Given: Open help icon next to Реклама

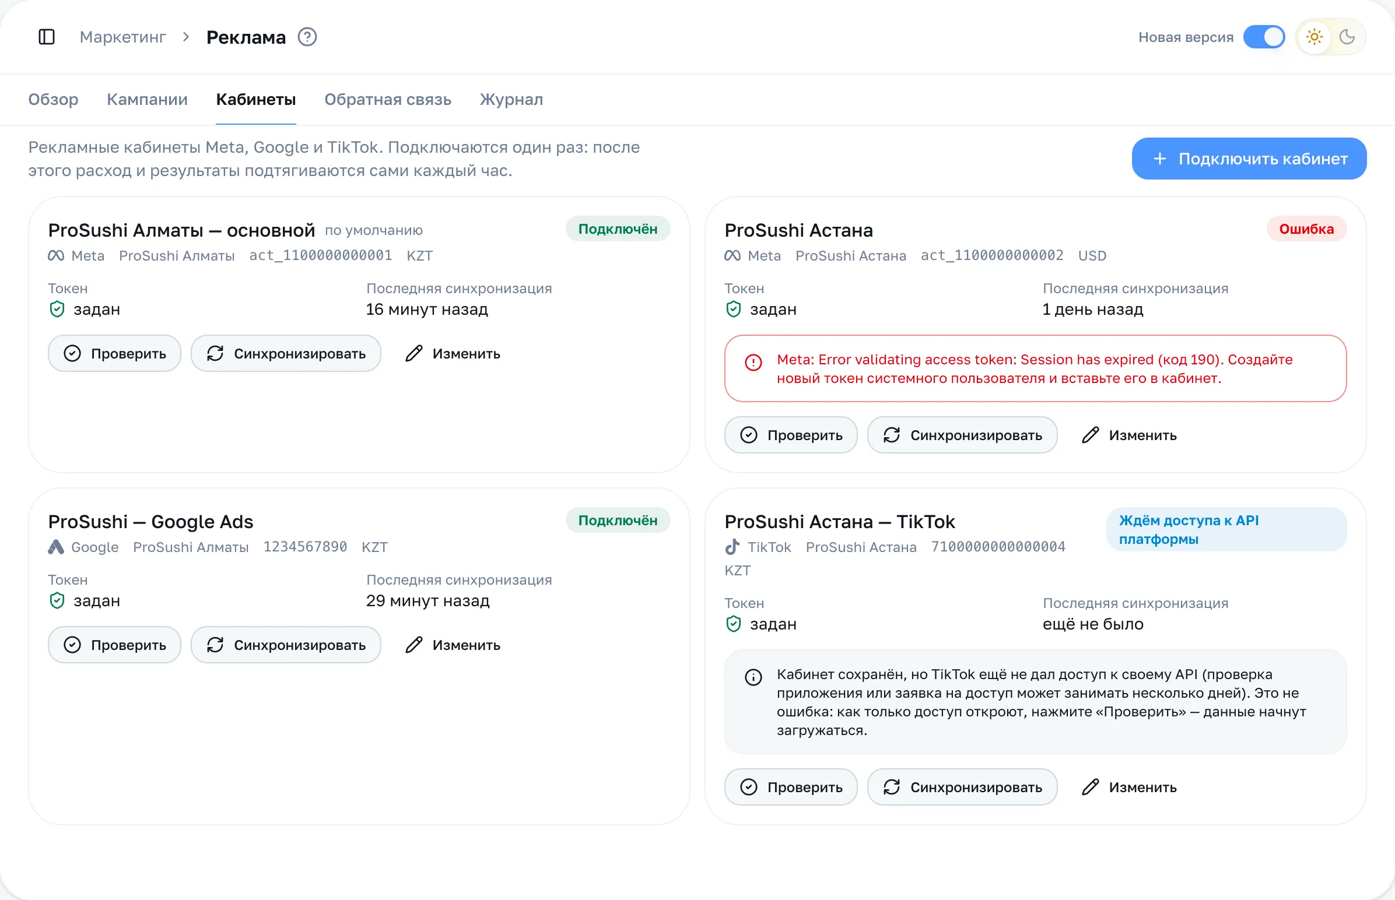Looking at the screenshot, I should click(x=307, y=37).
